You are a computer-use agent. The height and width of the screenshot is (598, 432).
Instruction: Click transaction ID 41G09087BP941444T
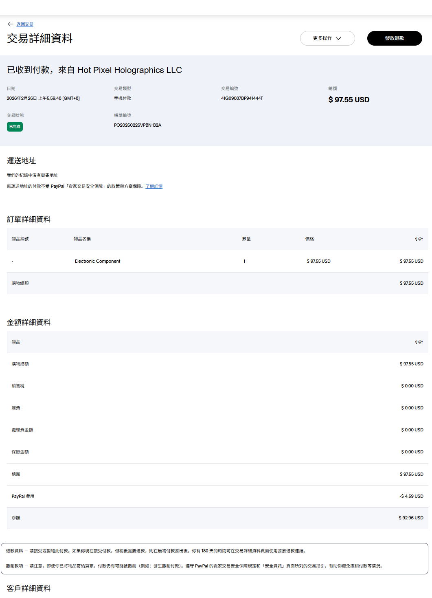242,98
